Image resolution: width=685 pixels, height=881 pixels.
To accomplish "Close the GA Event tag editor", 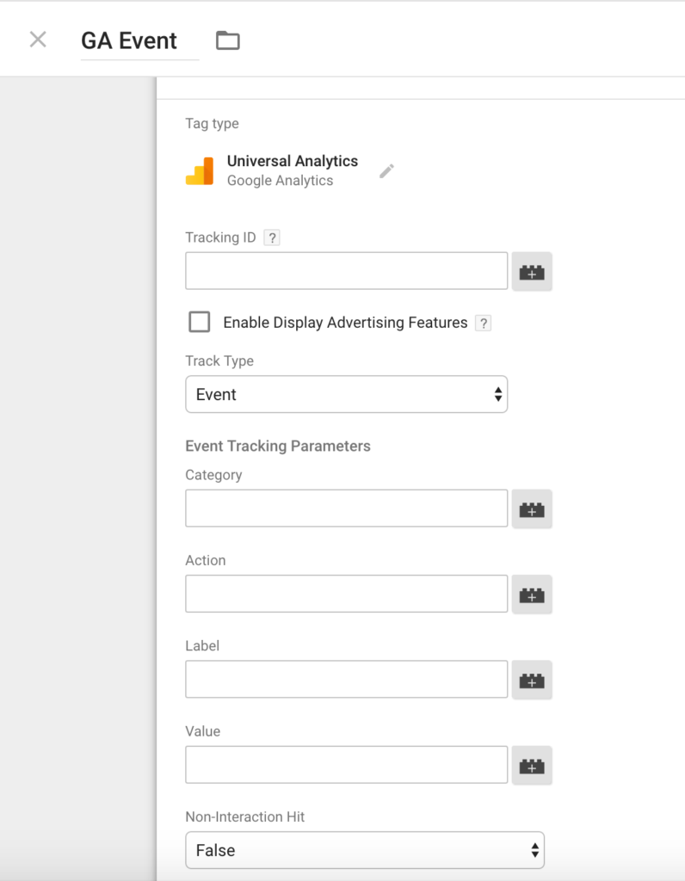I will coord(38,40).
